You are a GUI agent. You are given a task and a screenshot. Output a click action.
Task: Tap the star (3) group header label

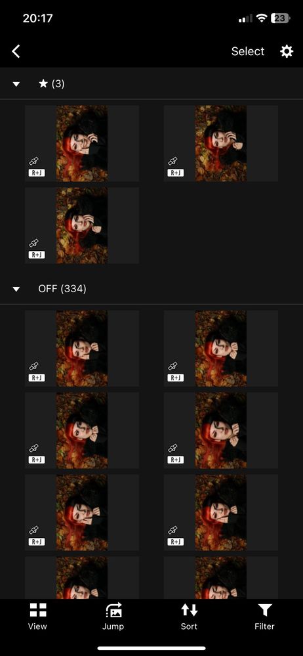51,83
